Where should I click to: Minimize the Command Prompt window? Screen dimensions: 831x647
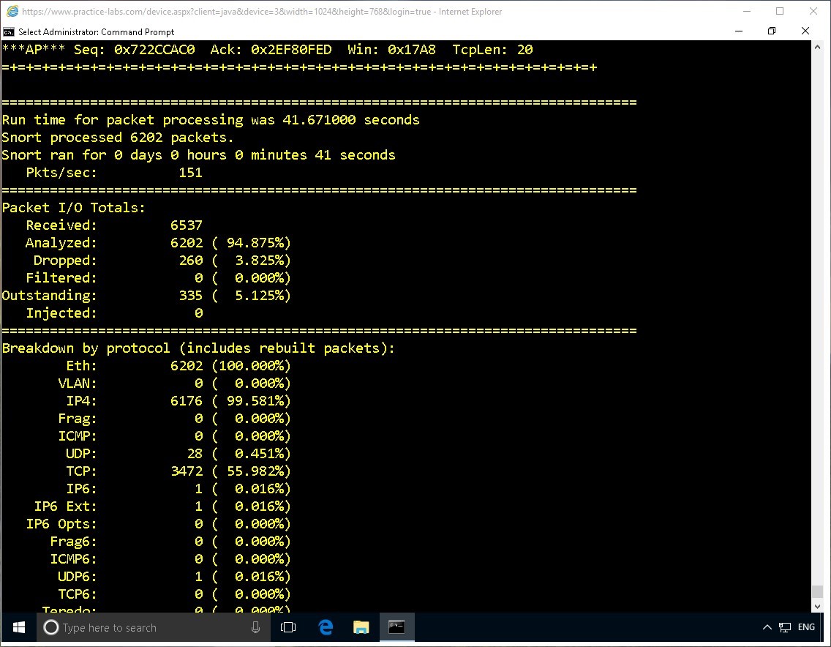pyautogui.click(x=738, y=31)
